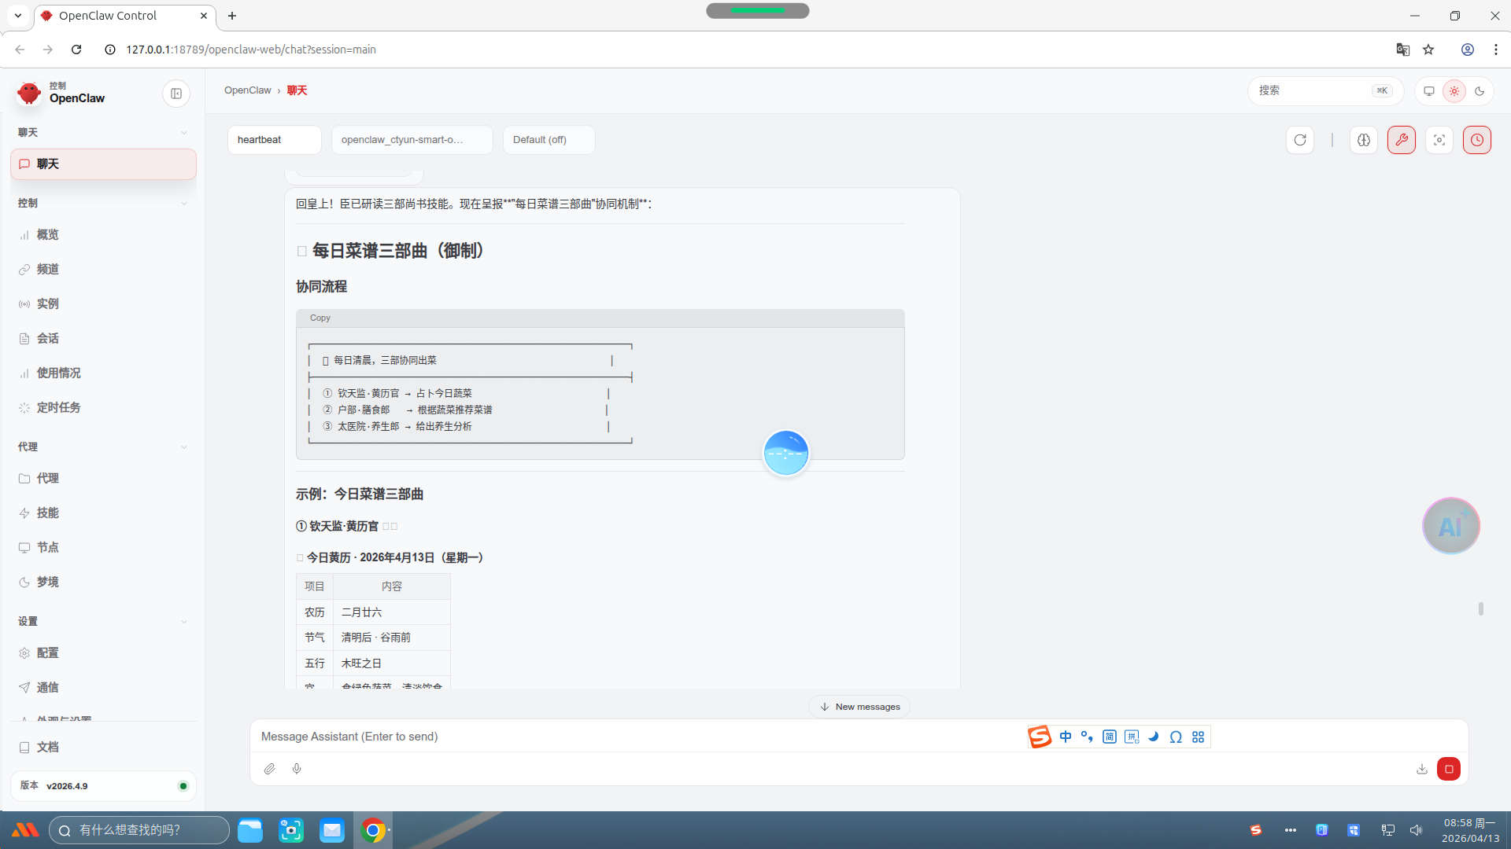Open the floating AI assistant bubble

click(1451, 526)
